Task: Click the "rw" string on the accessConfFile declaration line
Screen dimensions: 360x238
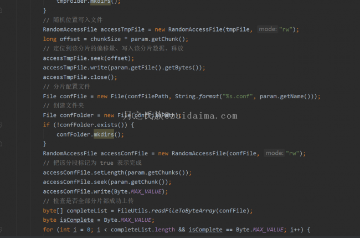Action: (x=292, y=153)
